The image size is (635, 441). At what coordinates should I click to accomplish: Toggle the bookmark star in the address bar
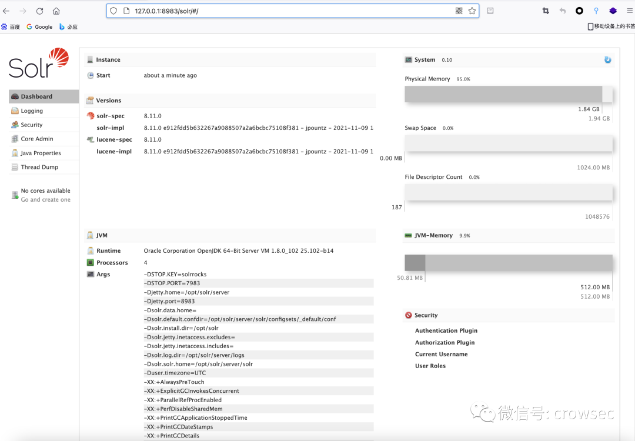coord(472,11)
